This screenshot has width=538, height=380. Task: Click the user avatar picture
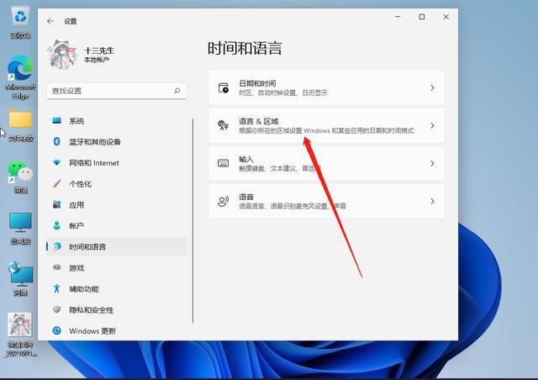pos(61,54)
